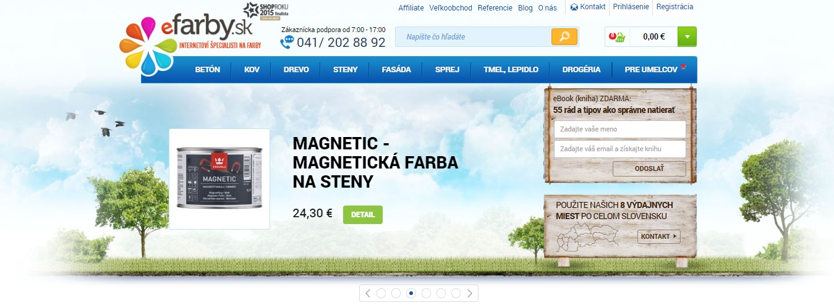Expand the green cart dropdown arrow
Image resolution: width=834 pixels, height=308 pixels.
687,36
